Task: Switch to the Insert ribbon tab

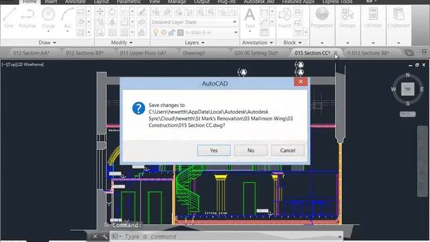Action: 51,1
